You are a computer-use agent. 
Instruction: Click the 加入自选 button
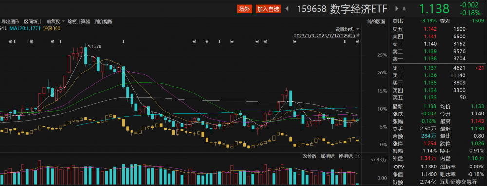click(268, 9)
